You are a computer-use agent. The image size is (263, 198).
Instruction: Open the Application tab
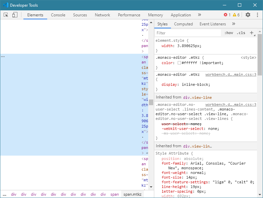tap(181, 15)
